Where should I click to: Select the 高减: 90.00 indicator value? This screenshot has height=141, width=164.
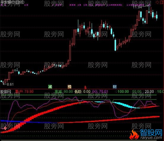click(x=64, y=92)
